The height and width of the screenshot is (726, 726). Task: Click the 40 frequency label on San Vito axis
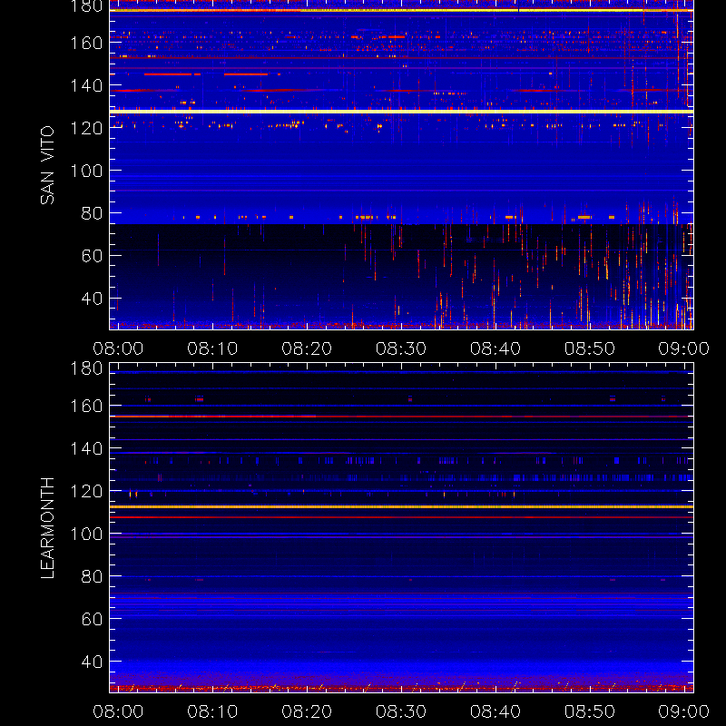(x=92, y=299)
